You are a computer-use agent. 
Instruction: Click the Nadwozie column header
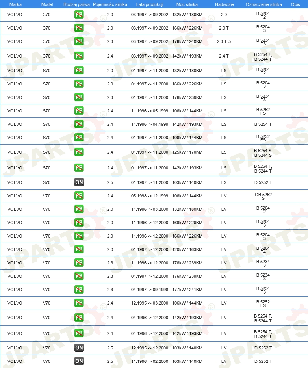[x=225, y=4]
